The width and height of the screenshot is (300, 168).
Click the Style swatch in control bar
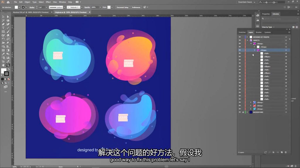click(109, 7)
